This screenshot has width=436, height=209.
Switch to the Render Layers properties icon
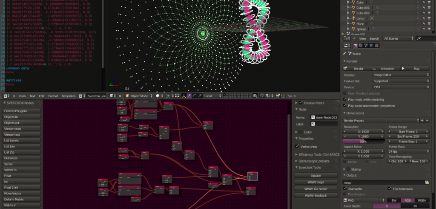361,46
